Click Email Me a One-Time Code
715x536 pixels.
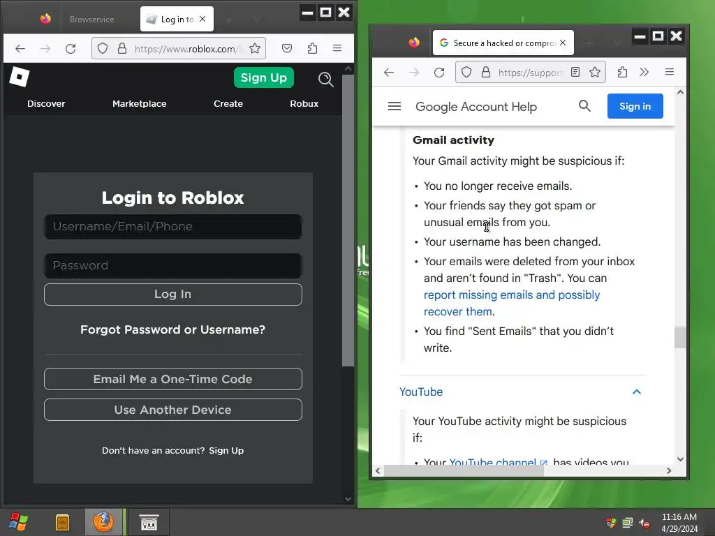tap(173, 379)
